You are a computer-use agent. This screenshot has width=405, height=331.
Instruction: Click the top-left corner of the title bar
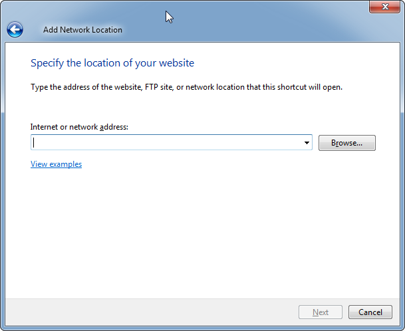pos(3,3)
